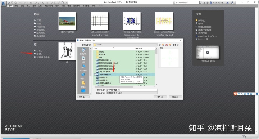This screenshot has height=139, width=259.
Task: Click the Save icon in quick access toolbar
Action: click(x=12, y=3)
